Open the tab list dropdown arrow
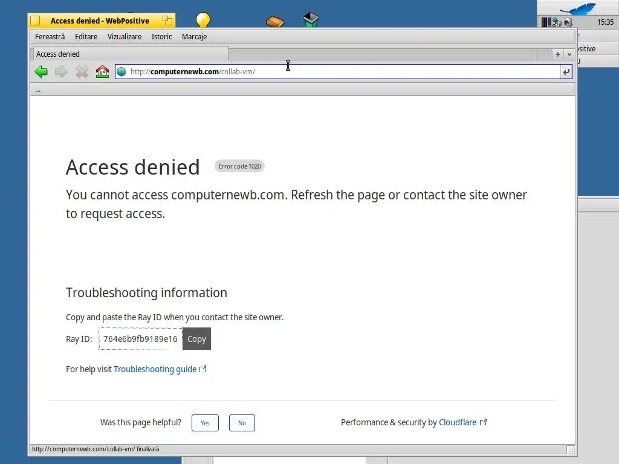Viewport: 619px width, 464px height. point(569,54)
